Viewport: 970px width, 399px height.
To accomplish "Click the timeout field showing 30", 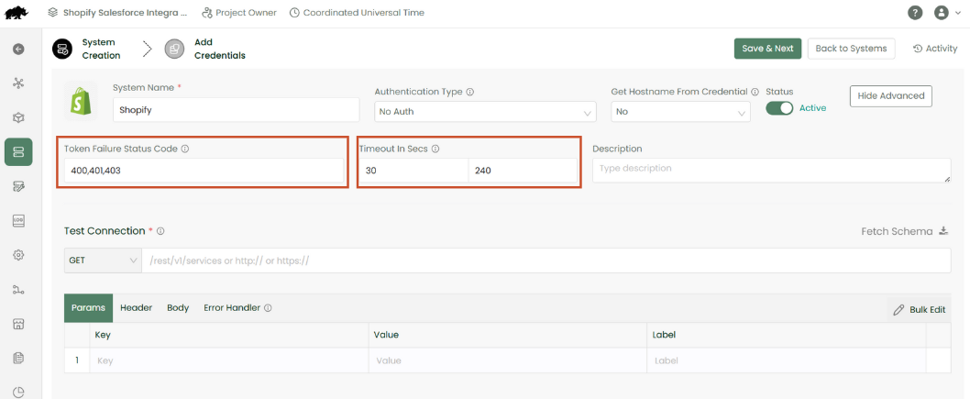I will click(413, 171).
